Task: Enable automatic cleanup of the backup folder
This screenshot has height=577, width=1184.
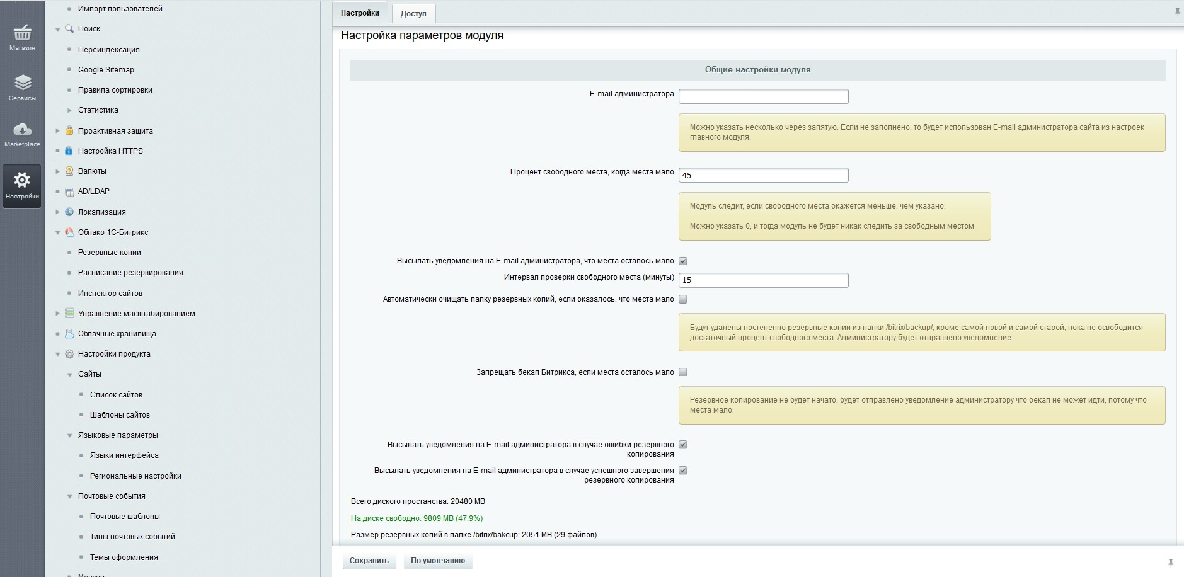Action: 683,300
